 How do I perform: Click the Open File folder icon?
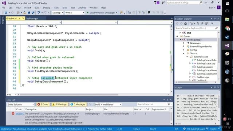pos(25,13)
